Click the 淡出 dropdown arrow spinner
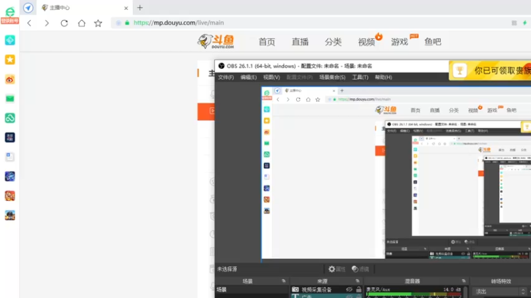The width and height of the screenshot is (531, 298). pos(523,291)
